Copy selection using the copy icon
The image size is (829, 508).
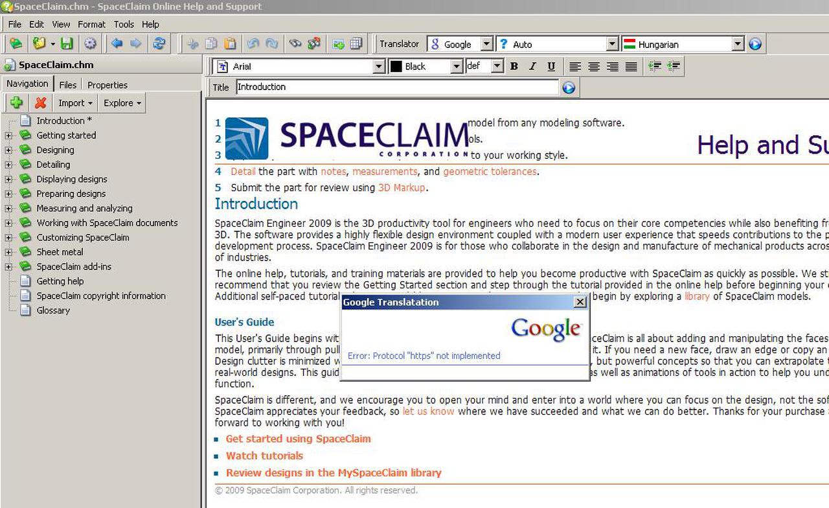click(211, 44)
